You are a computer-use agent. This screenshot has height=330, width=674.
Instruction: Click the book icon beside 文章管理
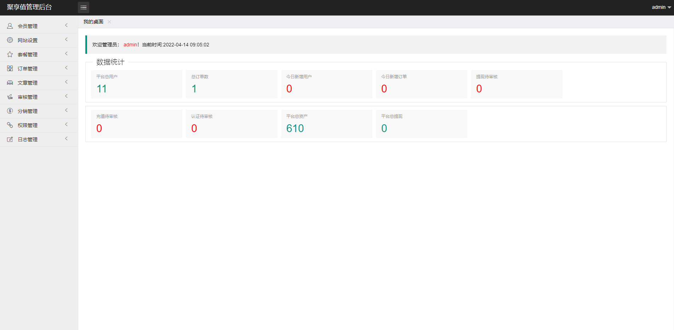[x=10, y=82]
